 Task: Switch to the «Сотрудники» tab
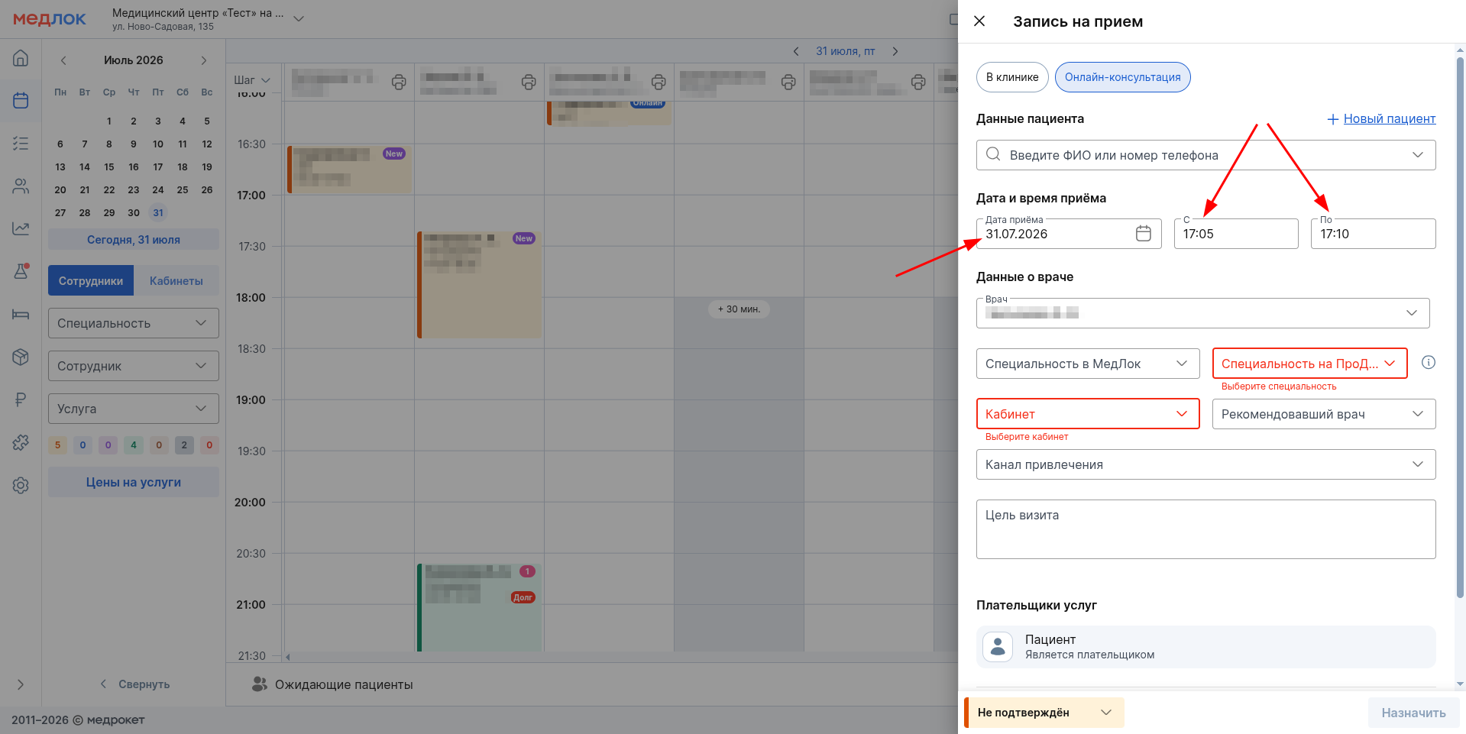click(x=91, y=280)
